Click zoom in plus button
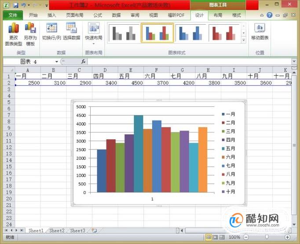The image size is (300, 244). tap(287, 237)
